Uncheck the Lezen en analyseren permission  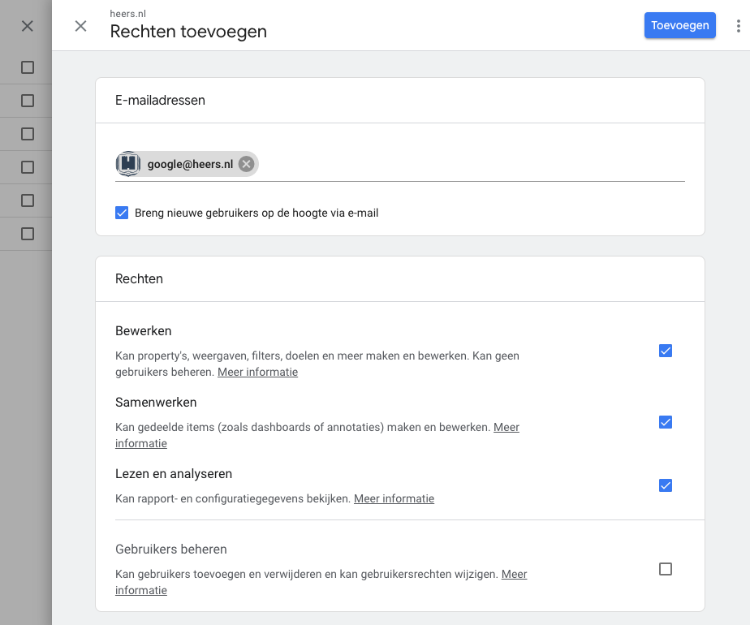[666, 485]
